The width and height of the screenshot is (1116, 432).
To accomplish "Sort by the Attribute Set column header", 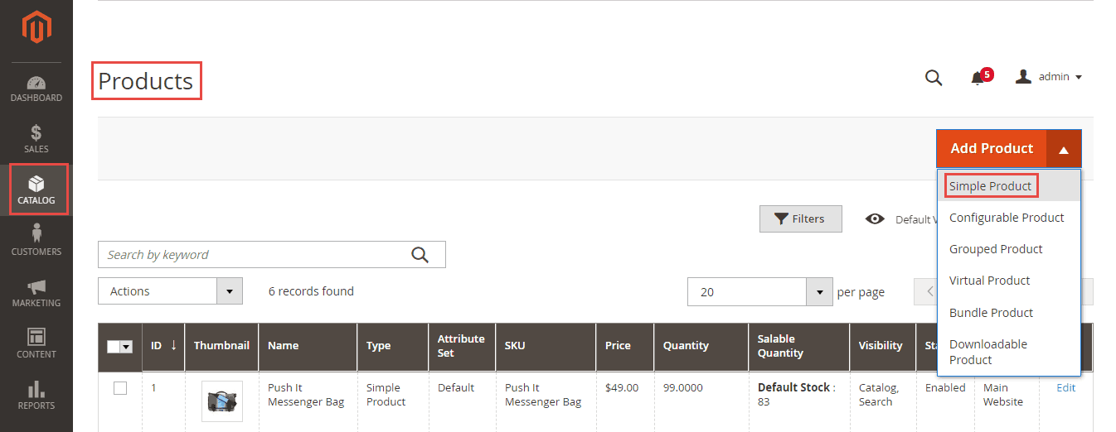I will [462, 346].
